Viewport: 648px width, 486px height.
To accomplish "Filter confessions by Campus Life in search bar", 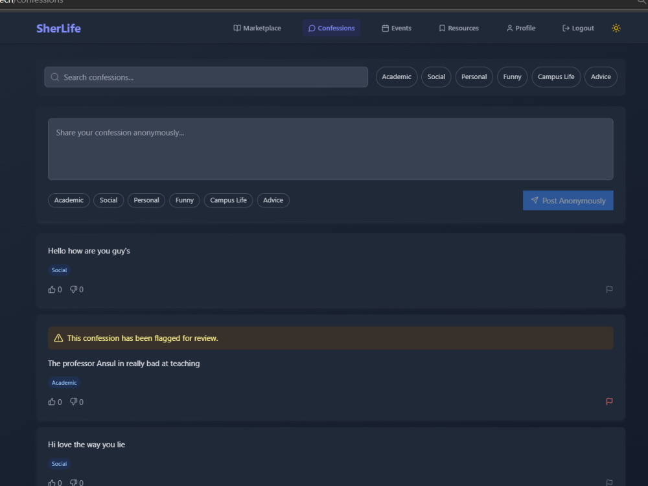I will [556, 77].
